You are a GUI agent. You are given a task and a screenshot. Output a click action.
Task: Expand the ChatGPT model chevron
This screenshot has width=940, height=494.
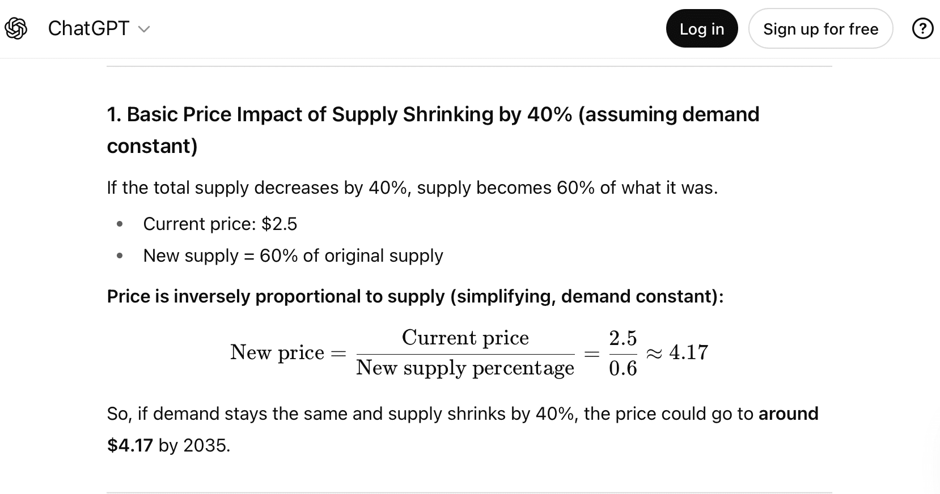pyautogui.click(x=144, y=29)
